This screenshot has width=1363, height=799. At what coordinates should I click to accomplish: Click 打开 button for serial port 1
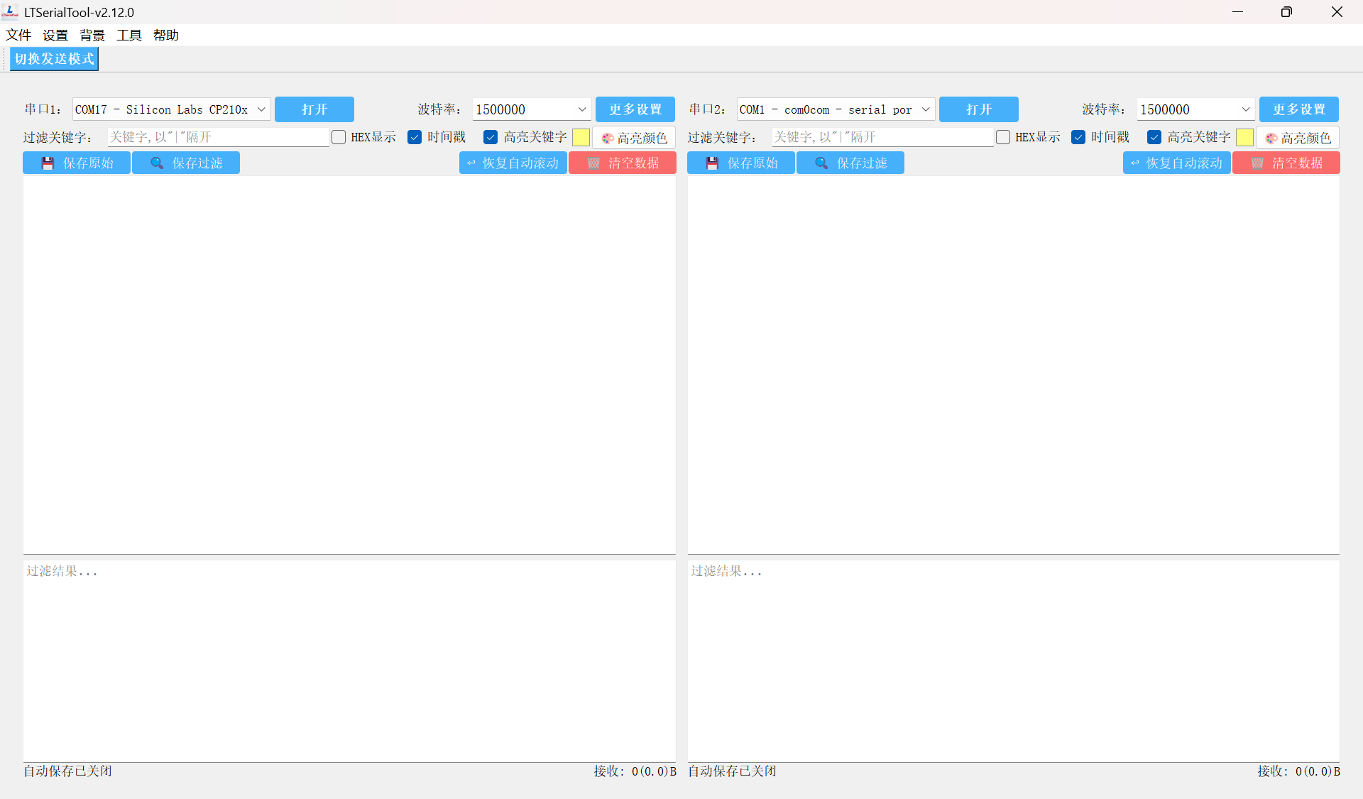coord(314,109)
